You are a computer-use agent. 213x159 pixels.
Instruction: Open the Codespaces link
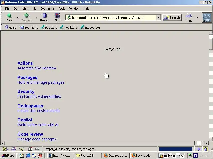[x=30, y=106]
